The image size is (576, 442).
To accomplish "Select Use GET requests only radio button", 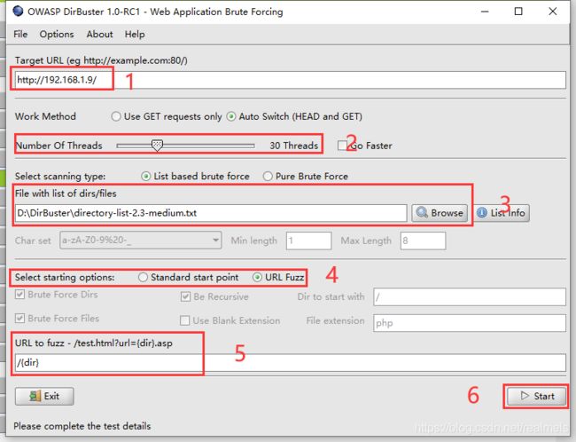I will point(116,116).
